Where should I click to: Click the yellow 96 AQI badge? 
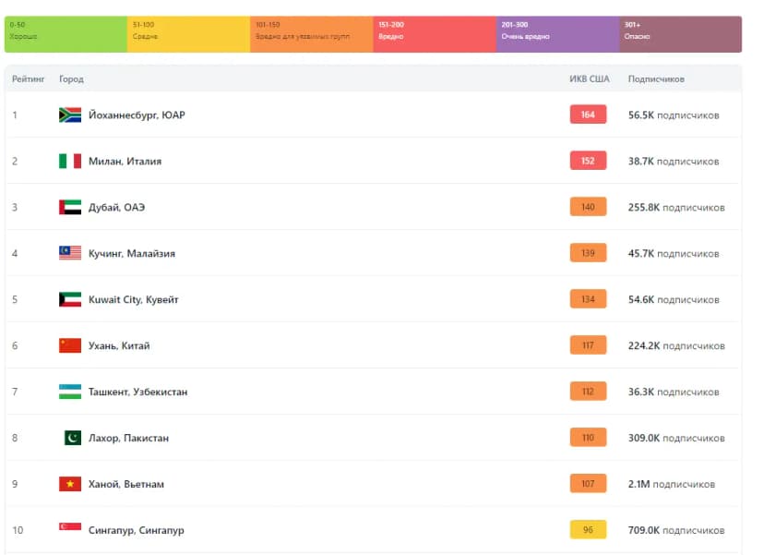click(x=588, y=530)
